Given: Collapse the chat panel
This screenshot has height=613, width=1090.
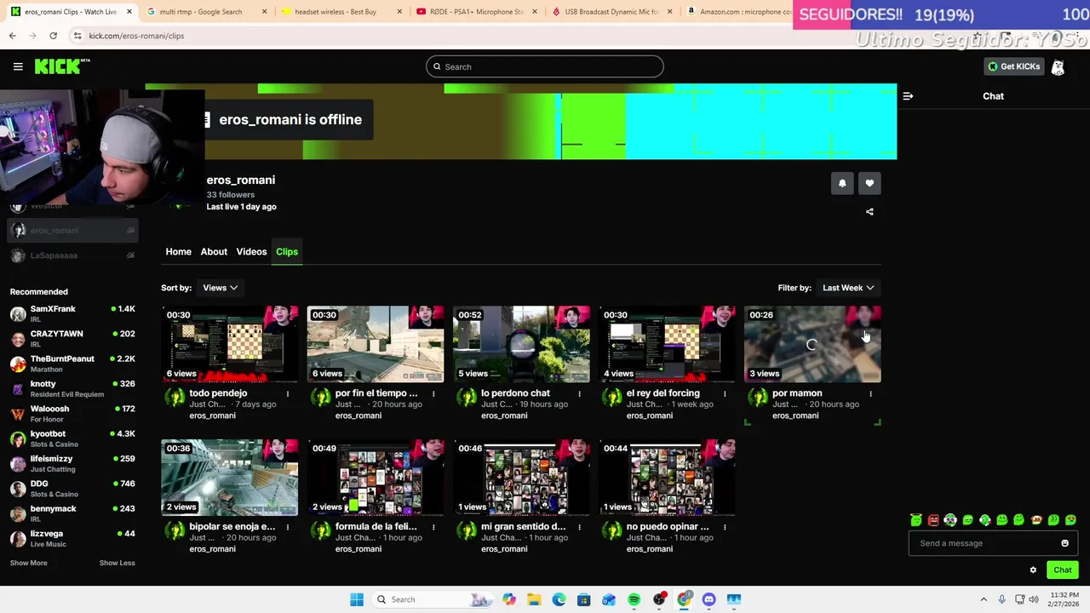Looking at the screenshot, I should click(x=908, y=96).
